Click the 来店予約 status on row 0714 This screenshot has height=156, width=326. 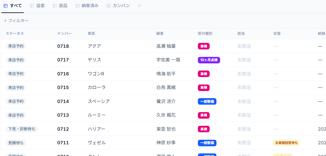pyautogui.click(x=16, y=101)
